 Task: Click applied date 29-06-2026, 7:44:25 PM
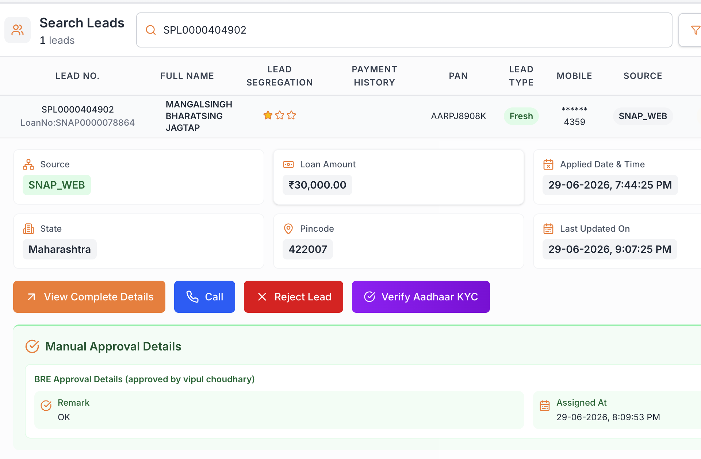pos(610,185)
